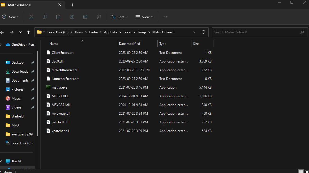Open a new File Explorer tab
The height and width of the screenshot is (173, 309).
72,5
